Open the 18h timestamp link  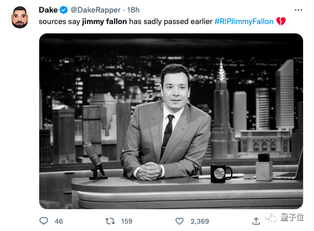[133, 10]
